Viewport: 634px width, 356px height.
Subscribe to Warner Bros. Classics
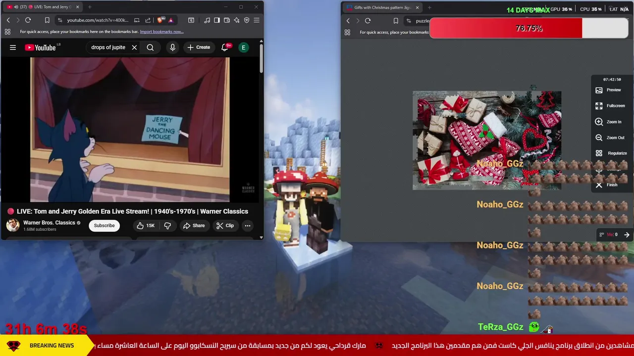(104, 225)
